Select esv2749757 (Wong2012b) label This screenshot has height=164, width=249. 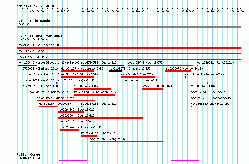click(55, 98)
